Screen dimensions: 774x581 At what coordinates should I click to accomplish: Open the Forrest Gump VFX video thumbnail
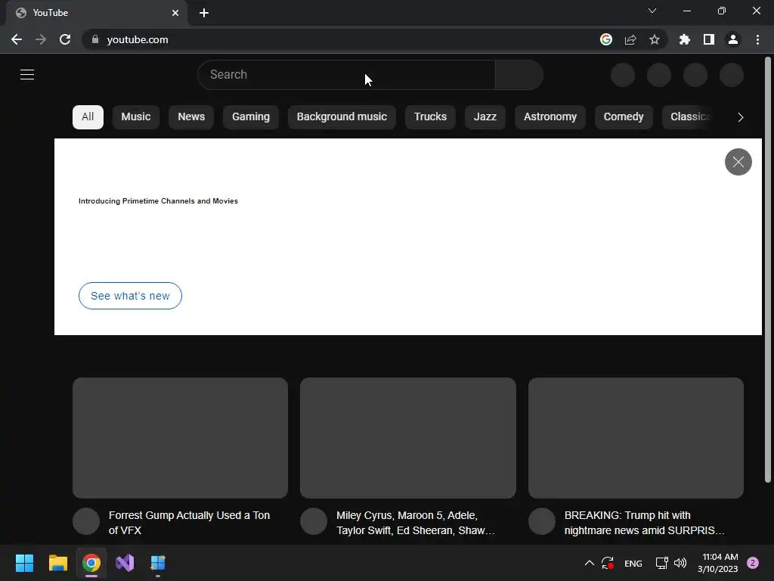click(x=180, y=438)
